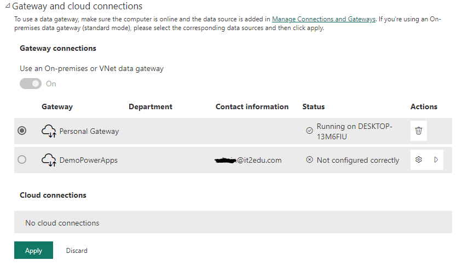Delete the Personal Gateway connection

(419, 131)
